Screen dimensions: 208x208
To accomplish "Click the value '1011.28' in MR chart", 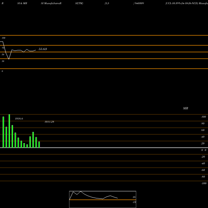I will (50, 122).
